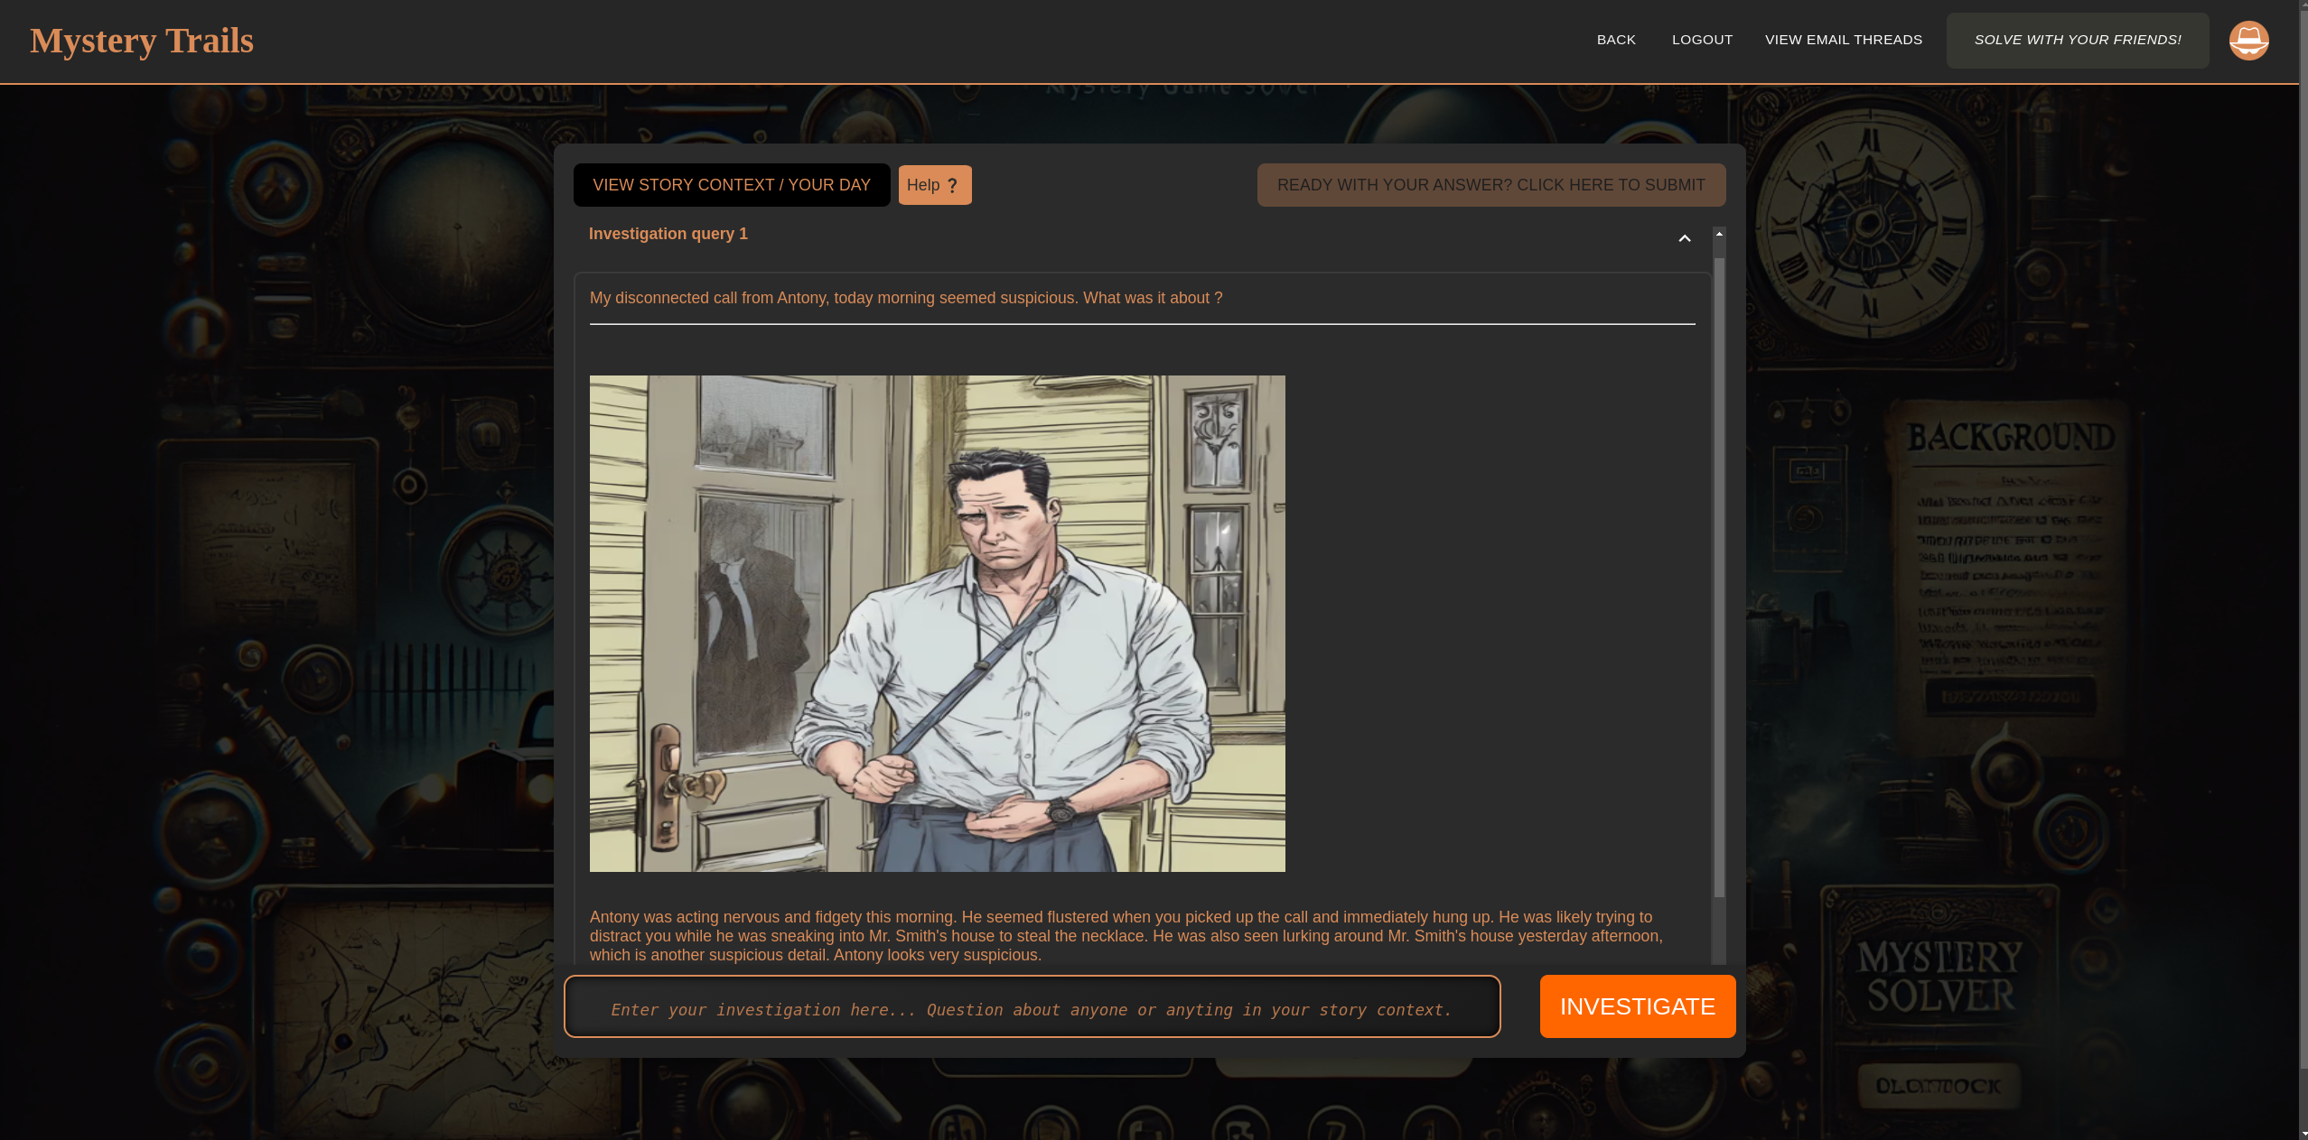Click the answer paragraph about Antony
Screen dimensions: 2308x1140
coord(1126,936)
